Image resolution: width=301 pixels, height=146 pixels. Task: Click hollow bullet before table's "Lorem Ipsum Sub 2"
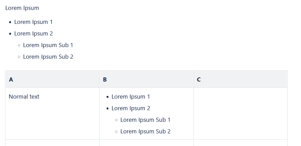coord(116,132)
